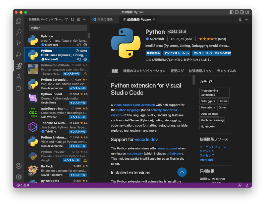The image size is (265, 205).
Task: Open the github.dev link
Action: pyautogui.click(x=174, y=153)
